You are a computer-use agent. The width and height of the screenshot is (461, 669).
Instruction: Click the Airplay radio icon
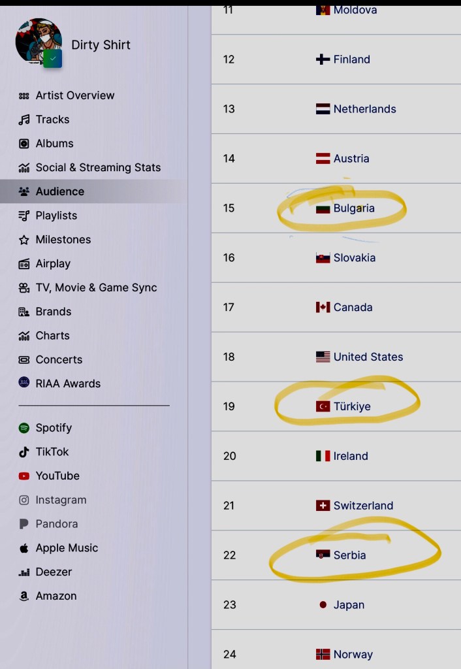pos(24,264)
